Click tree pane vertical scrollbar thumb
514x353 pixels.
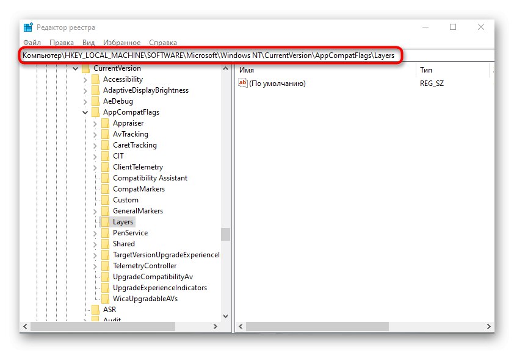click(x=225, y=235)
